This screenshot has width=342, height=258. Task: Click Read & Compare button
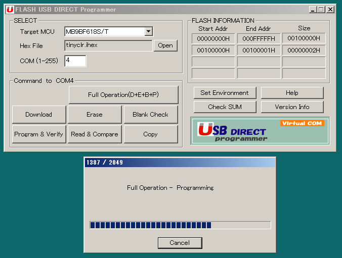point(95,134)
